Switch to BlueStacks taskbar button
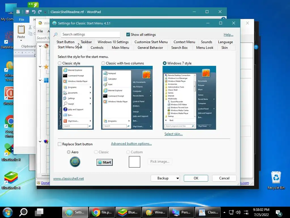The height and width of the screenshot is (218, 290). point(128,212)
